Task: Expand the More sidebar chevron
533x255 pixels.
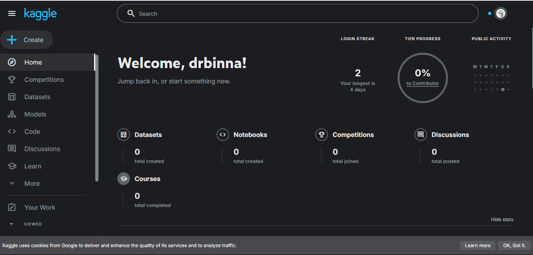Action: pos(12,183)
